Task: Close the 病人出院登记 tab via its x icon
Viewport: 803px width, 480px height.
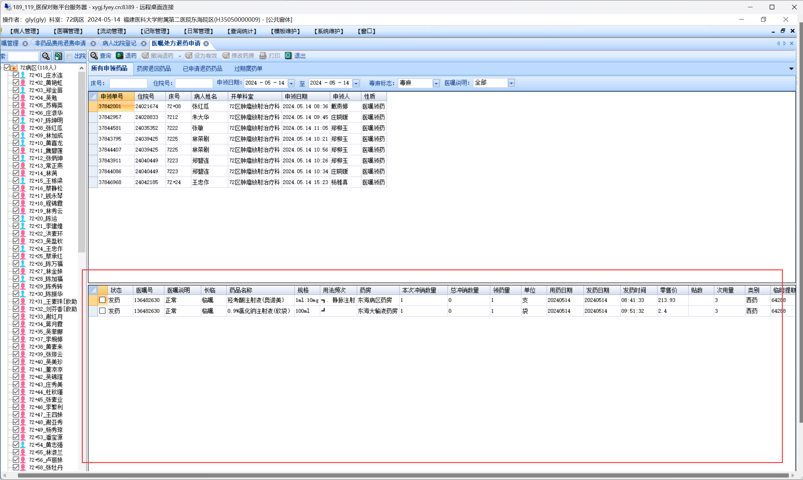Action: pyautogui.click(x=144, y=44)
